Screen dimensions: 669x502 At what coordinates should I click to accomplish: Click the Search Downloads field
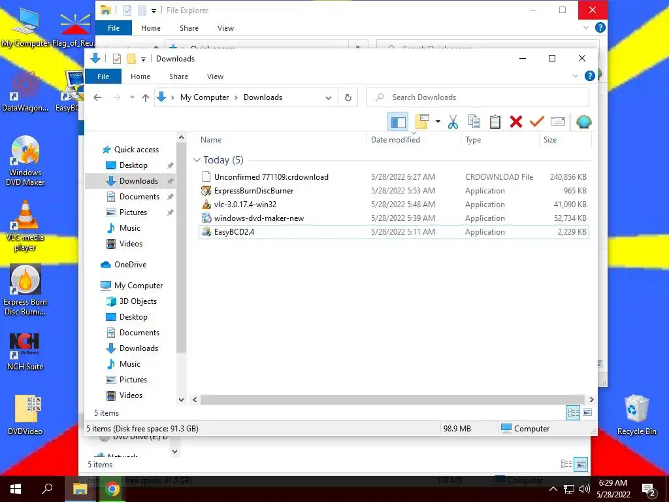click(x=478, y=97)
